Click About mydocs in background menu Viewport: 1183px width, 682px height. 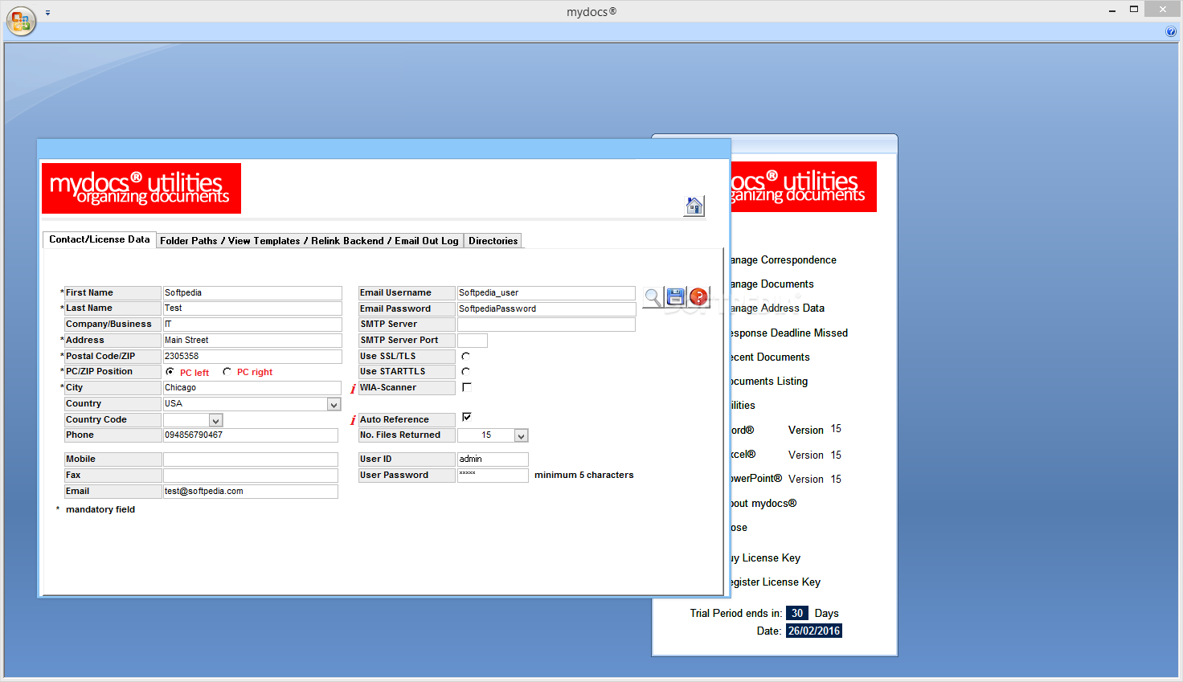point(763,504)
